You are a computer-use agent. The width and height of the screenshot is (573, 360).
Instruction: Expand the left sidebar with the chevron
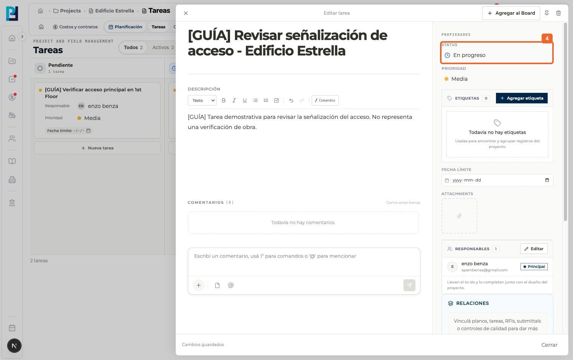[x=22, y=37]
